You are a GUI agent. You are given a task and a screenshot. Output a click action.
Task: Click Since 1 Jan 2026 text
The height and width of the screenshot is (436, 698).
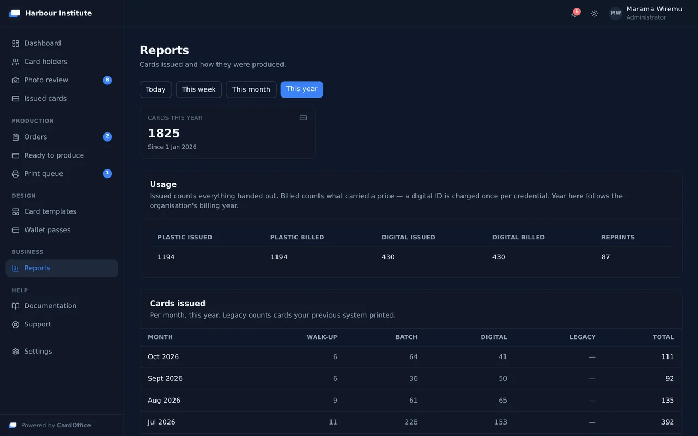(x=172, y=147)
